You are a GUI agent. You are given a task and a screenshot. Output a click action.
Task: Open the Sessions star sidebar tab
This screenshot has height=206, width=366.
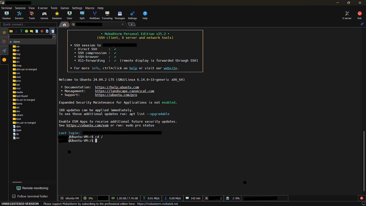(x=4, y=32)
